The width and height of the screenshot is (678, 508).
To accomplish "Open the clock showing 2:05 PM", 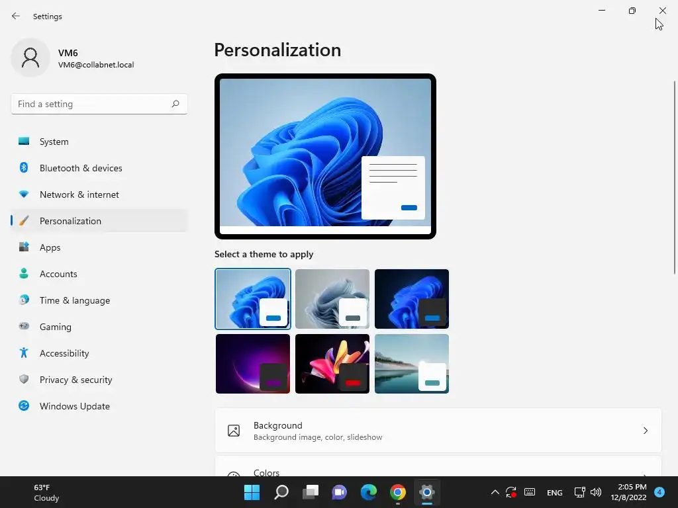I will tap(628, 492).
